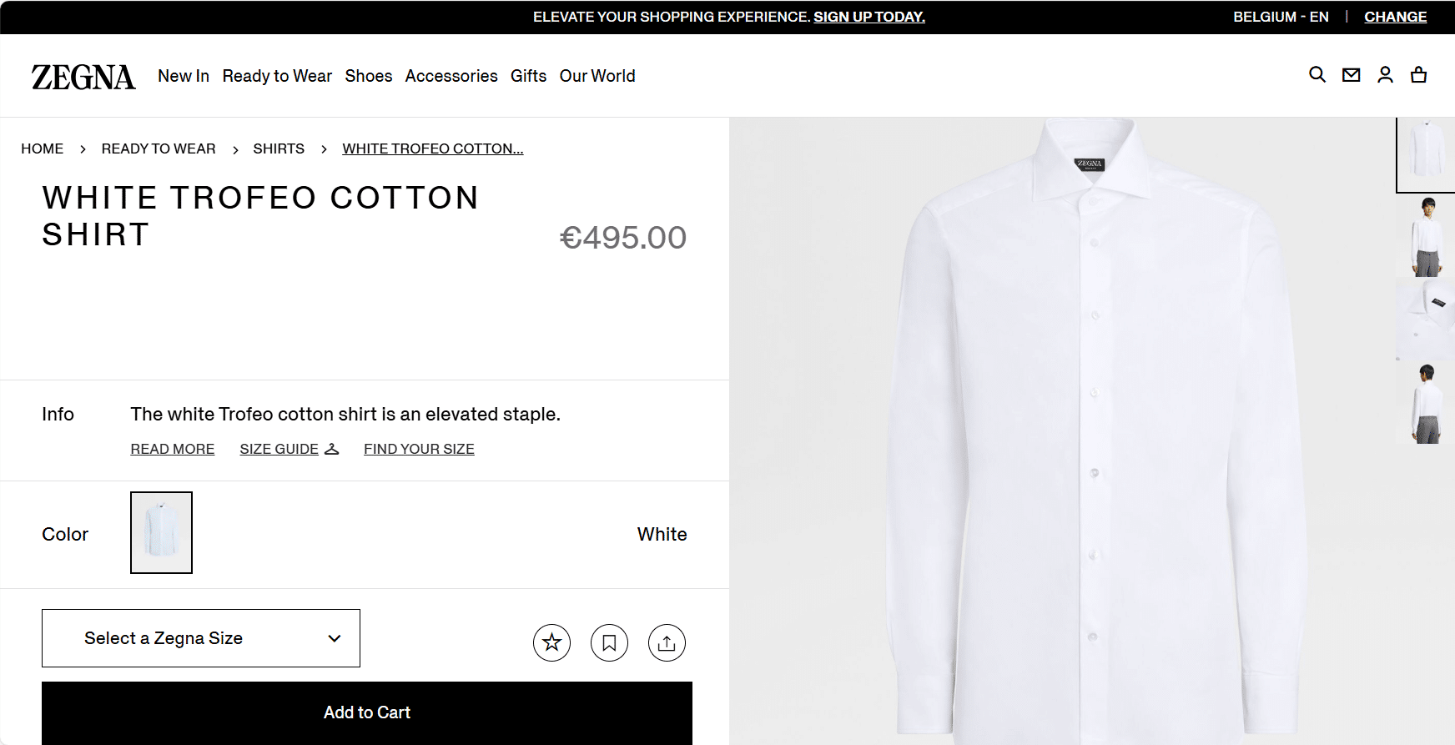Show the collar label close-up thumbnail

tap(1427, 320)
